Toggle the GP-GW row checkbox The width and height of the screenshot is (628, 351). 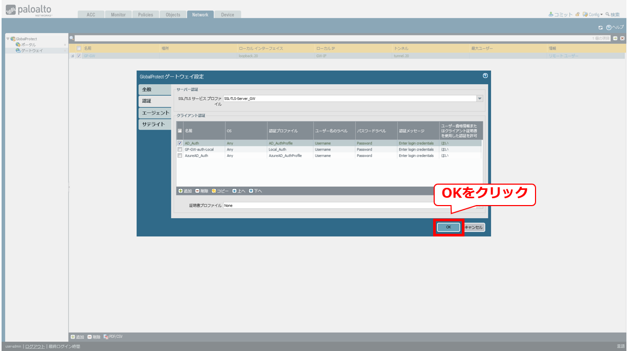pyautogui.click(x=79, y=55)
